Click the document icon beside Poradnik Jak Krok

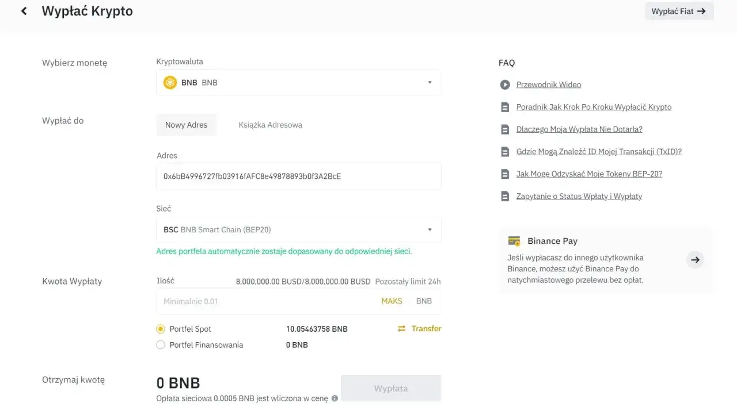click(x=505, y=106)
